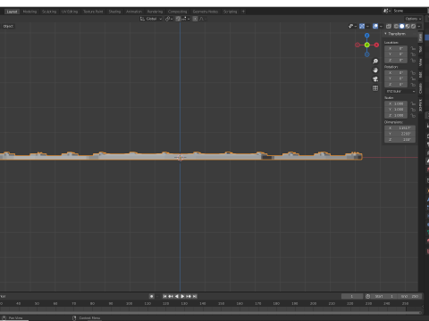Click the zoom magnifier icon in the viewport
This screenshot has height=321, width=429.
375,62
